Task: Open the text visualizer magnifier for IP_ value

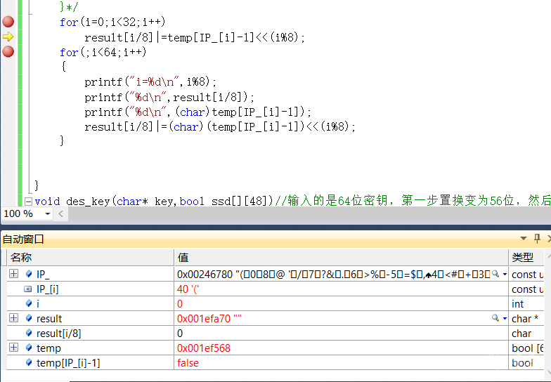Action: click(495, 274)
